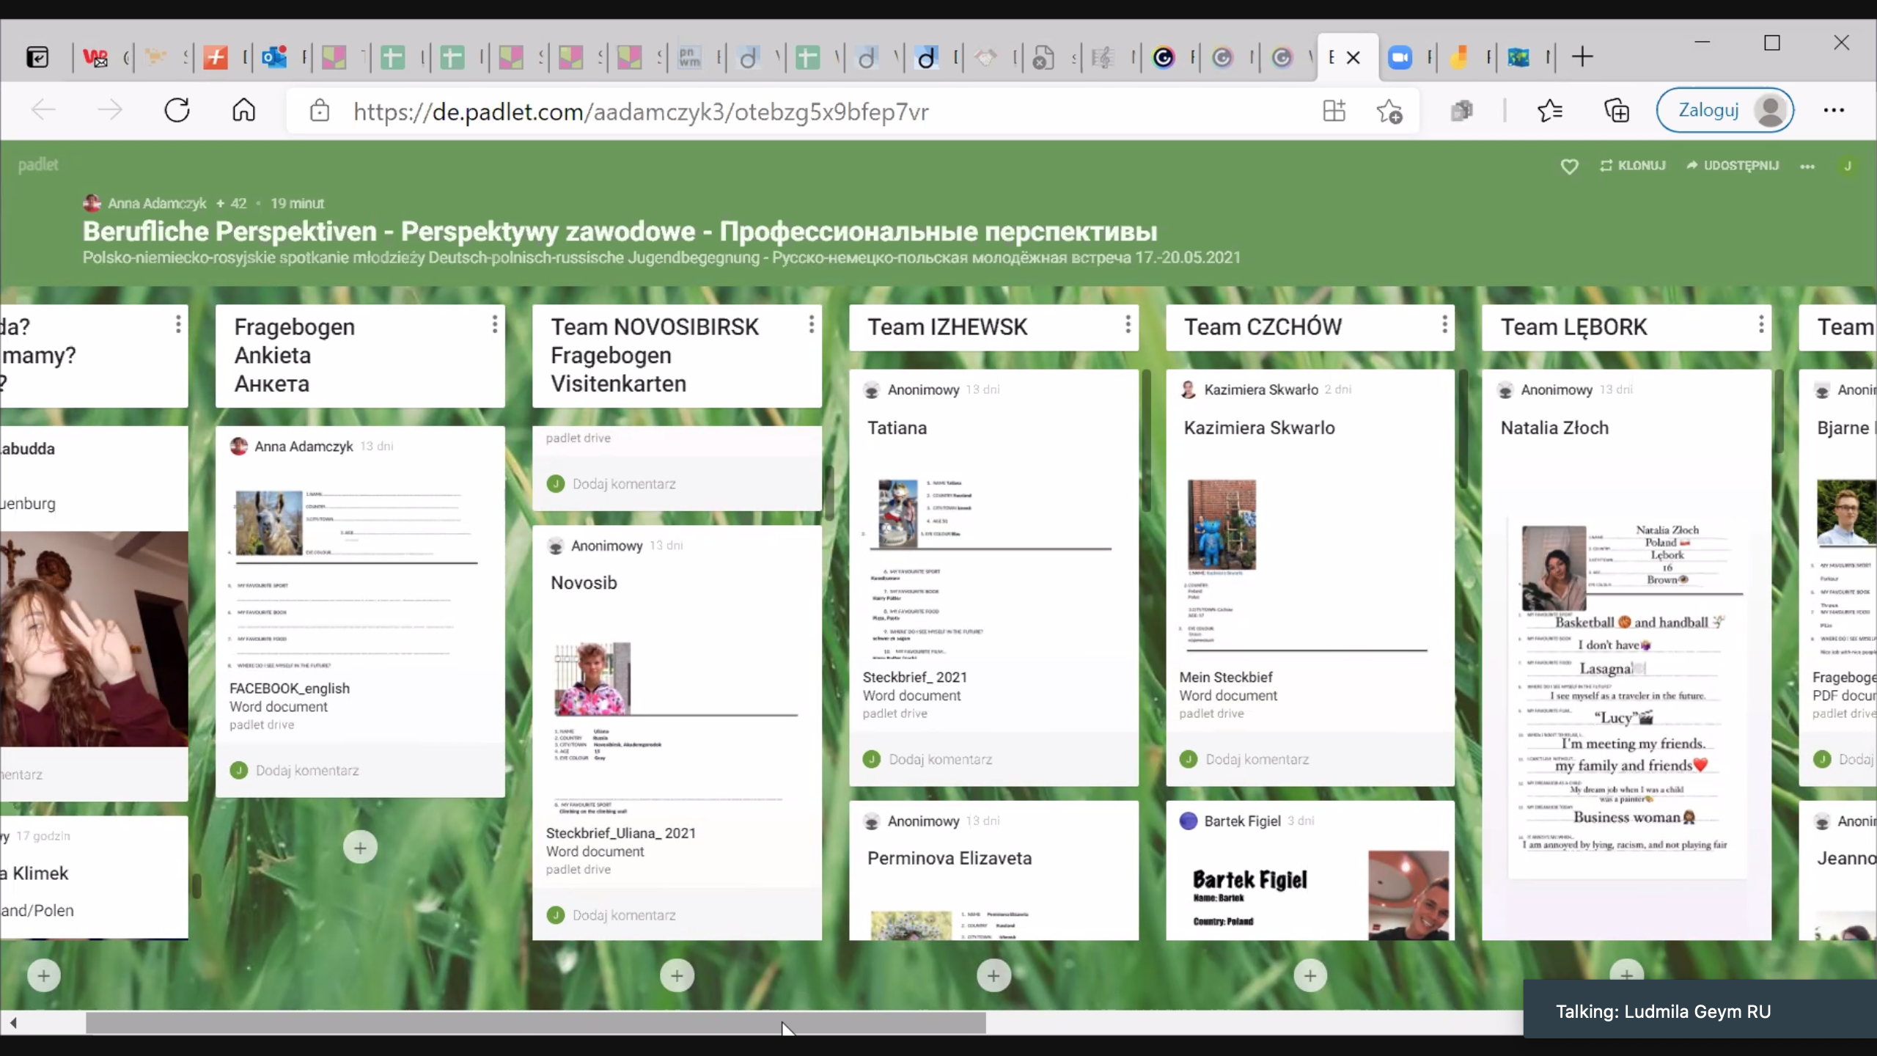The image size is (1877, 1056).
Task: Click the browser forward arrow
Action: [110, 111]
